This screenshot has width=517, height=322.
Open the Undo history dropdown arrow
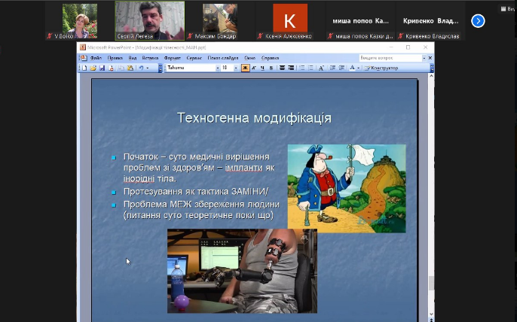(x=148, y=68)
